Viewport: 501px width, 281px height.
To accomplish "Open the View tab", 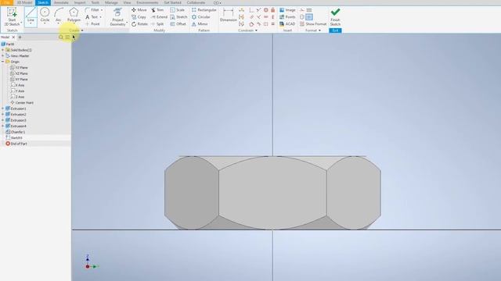I will tap(127, 2).
